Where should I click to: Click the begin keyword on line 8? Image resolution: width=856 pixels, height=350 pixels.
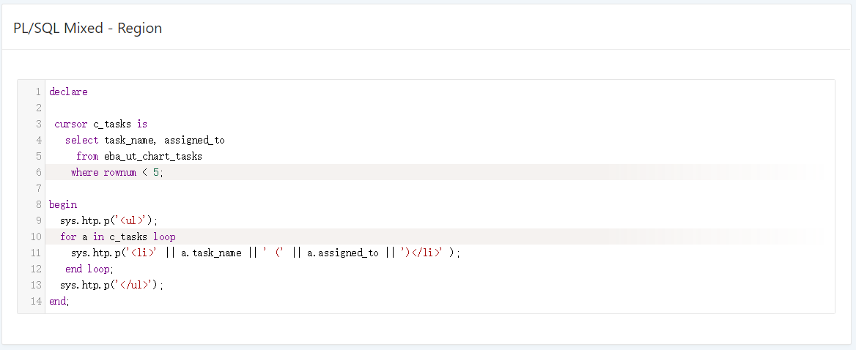coord(63,205)
